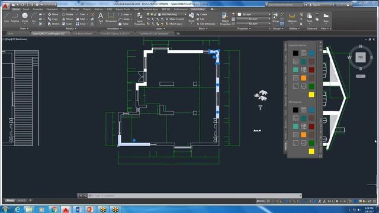Click Make Current layer button

(x=175, y=19)
